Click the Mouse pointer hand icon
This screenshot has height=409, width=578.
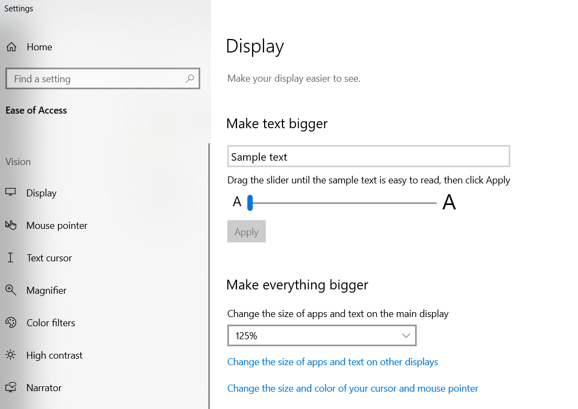(11, 225)
